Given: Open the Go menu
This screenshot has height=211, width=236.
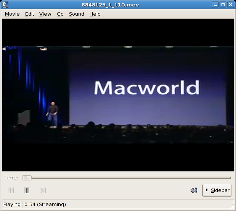Looking at the screenshot, I should point(60,14).
